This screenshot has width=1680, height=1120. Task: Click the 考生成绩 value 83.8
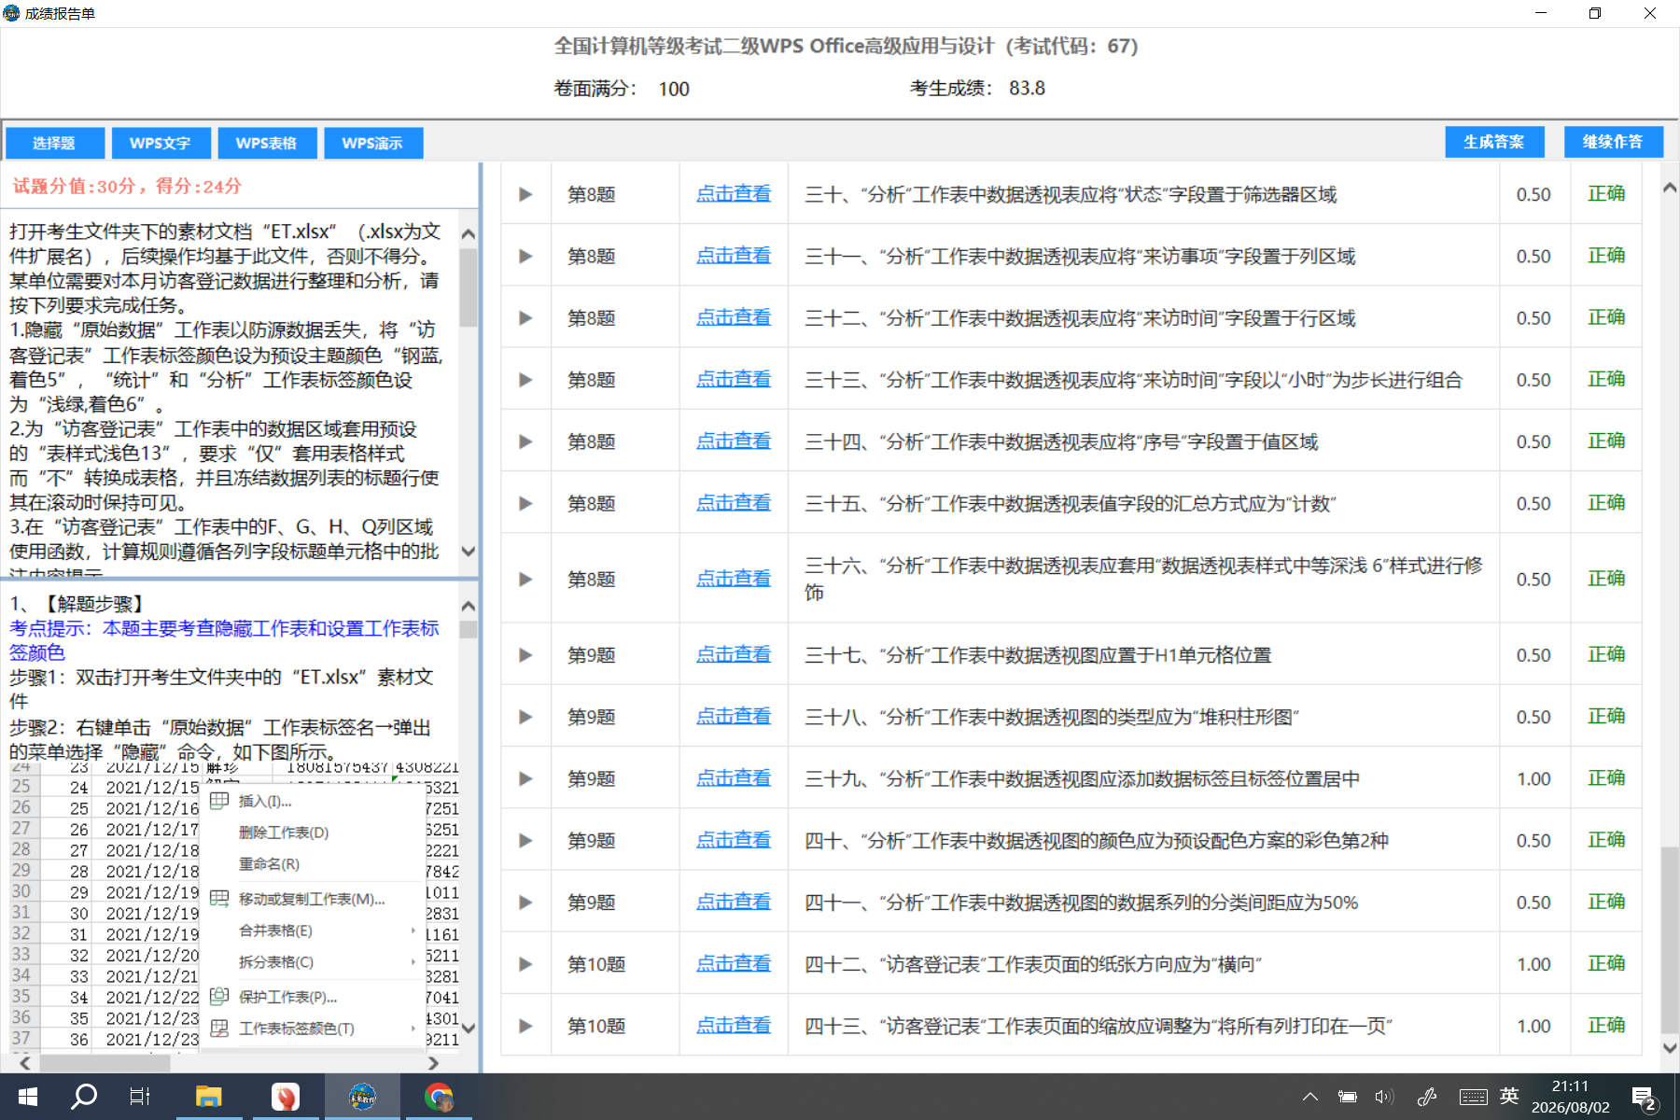click(x=1027, y=88)
